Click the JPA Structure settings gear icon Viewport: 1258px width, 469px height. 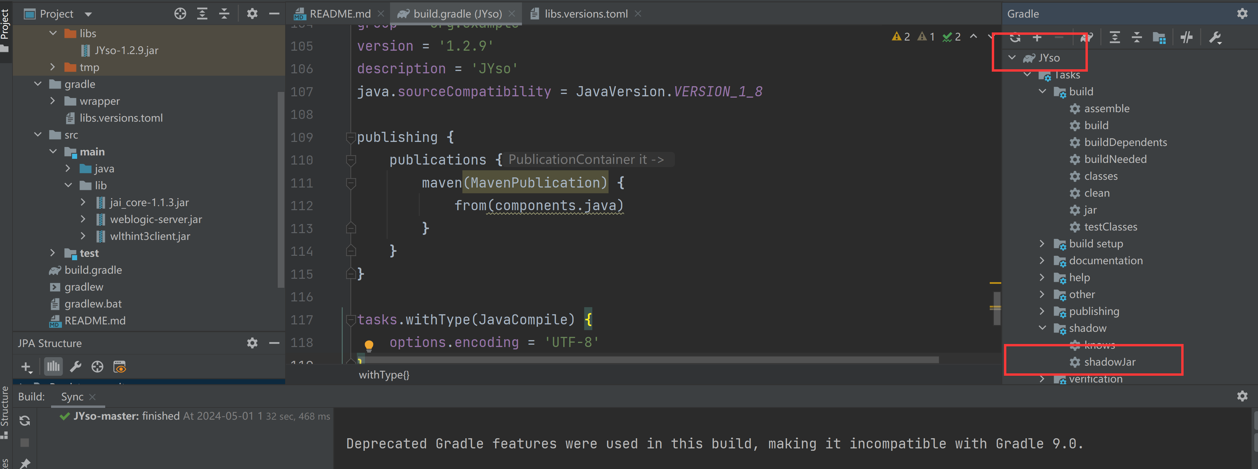(252, 342)
